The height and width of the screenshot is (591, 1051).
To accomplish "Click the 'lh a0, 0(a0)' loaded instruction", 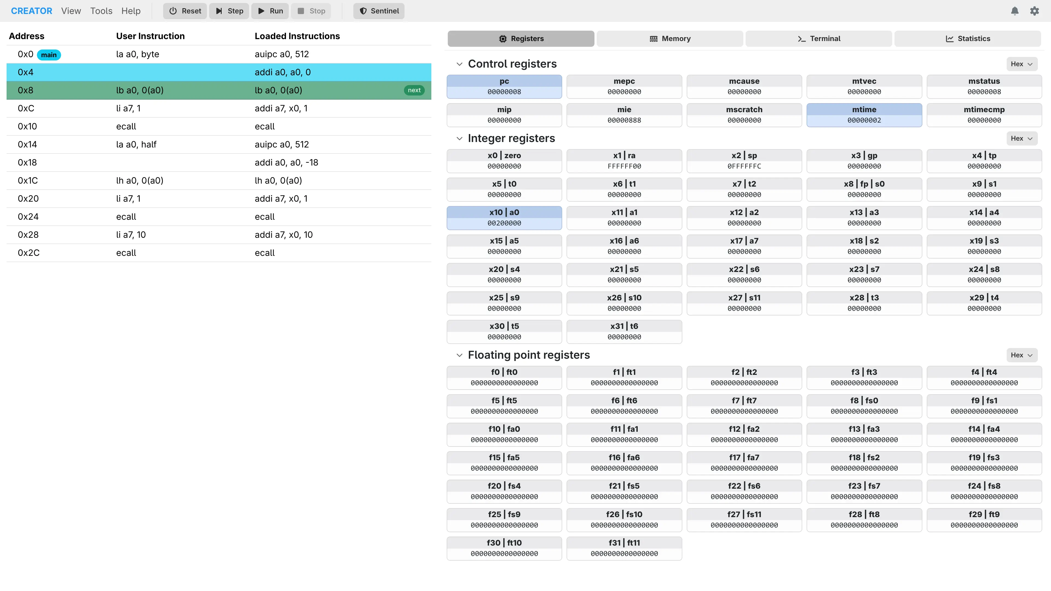I will pos(278,180).
